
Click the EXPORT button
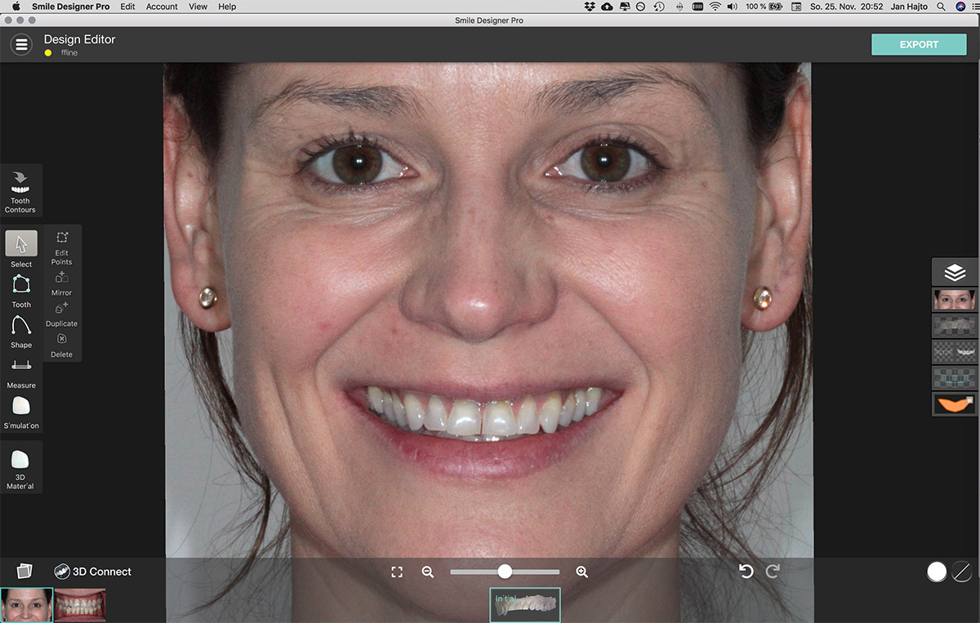click(919, 45)
